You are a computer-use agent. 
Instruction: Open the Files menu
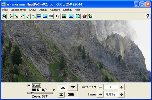(x=5, y=10)
